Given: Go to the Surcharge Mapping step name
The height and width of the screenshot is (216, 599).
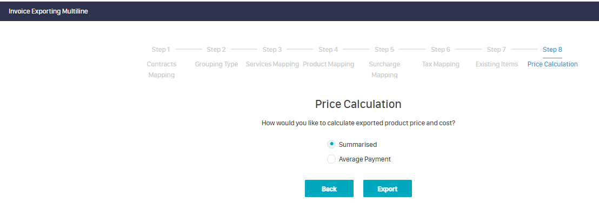Looking at the screenshot, I should pos(384,69).
